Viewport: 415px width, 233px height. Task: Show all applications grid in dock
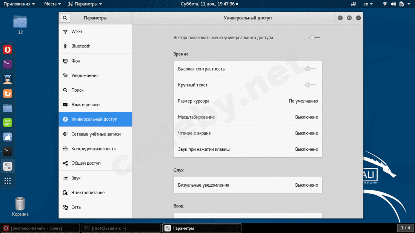pos(8,181)
